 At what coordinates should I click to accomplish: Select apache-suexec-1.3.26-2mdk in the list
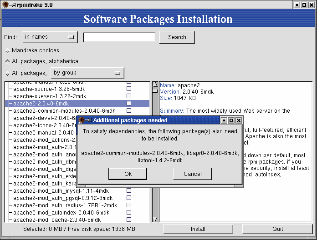(77, 96)
